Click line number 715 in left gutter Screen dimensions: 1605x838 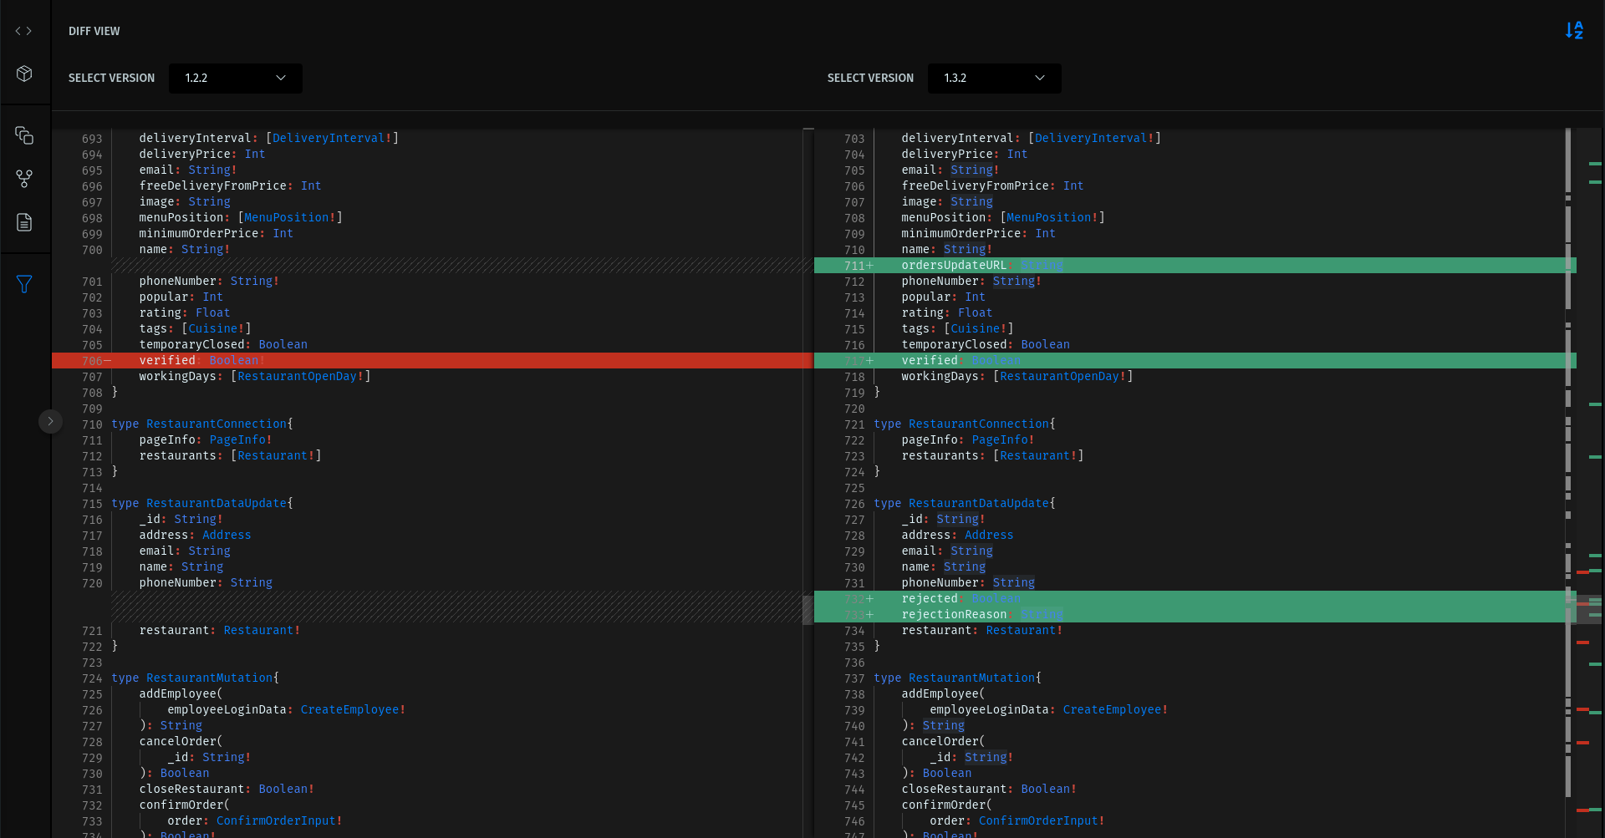pyautogui.click(x=92, y=504)
